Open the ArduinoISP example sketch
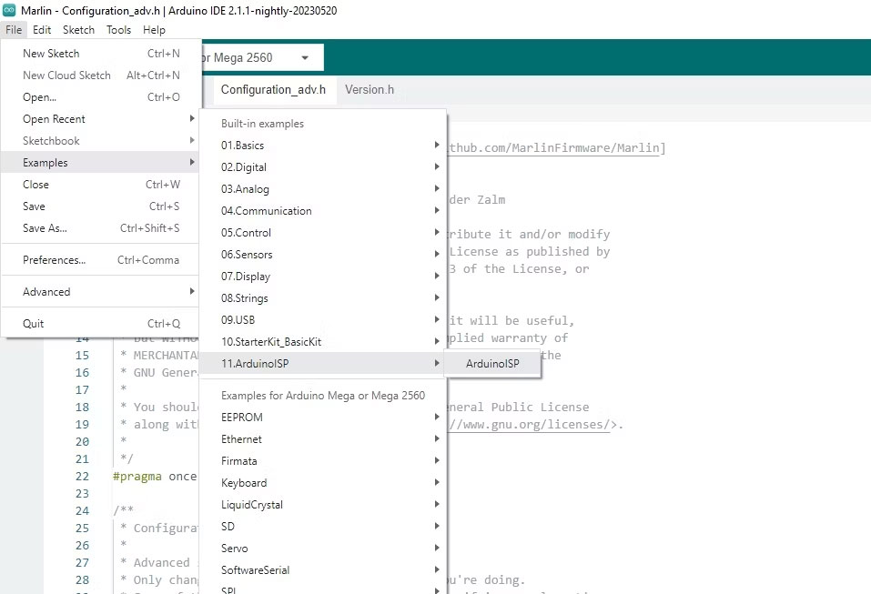871x594 pixels. [492, 364]
